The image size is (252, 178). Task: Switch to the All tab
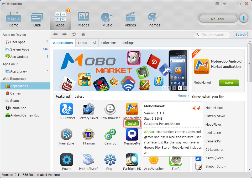[94, 43]
